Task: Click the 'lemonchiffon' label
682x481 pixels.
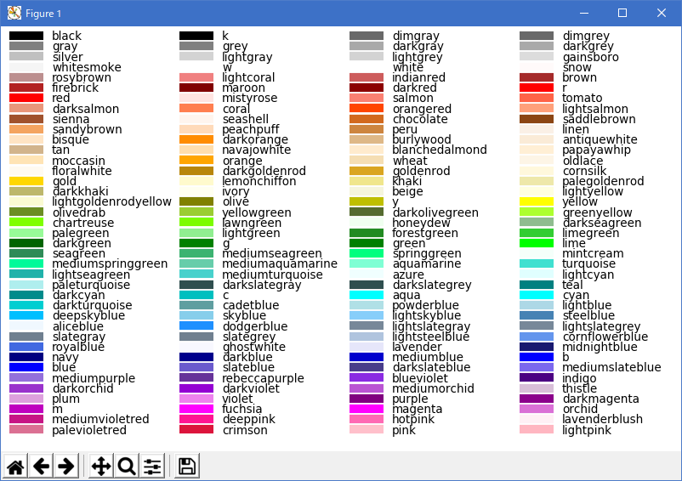Action: [259, 181]
